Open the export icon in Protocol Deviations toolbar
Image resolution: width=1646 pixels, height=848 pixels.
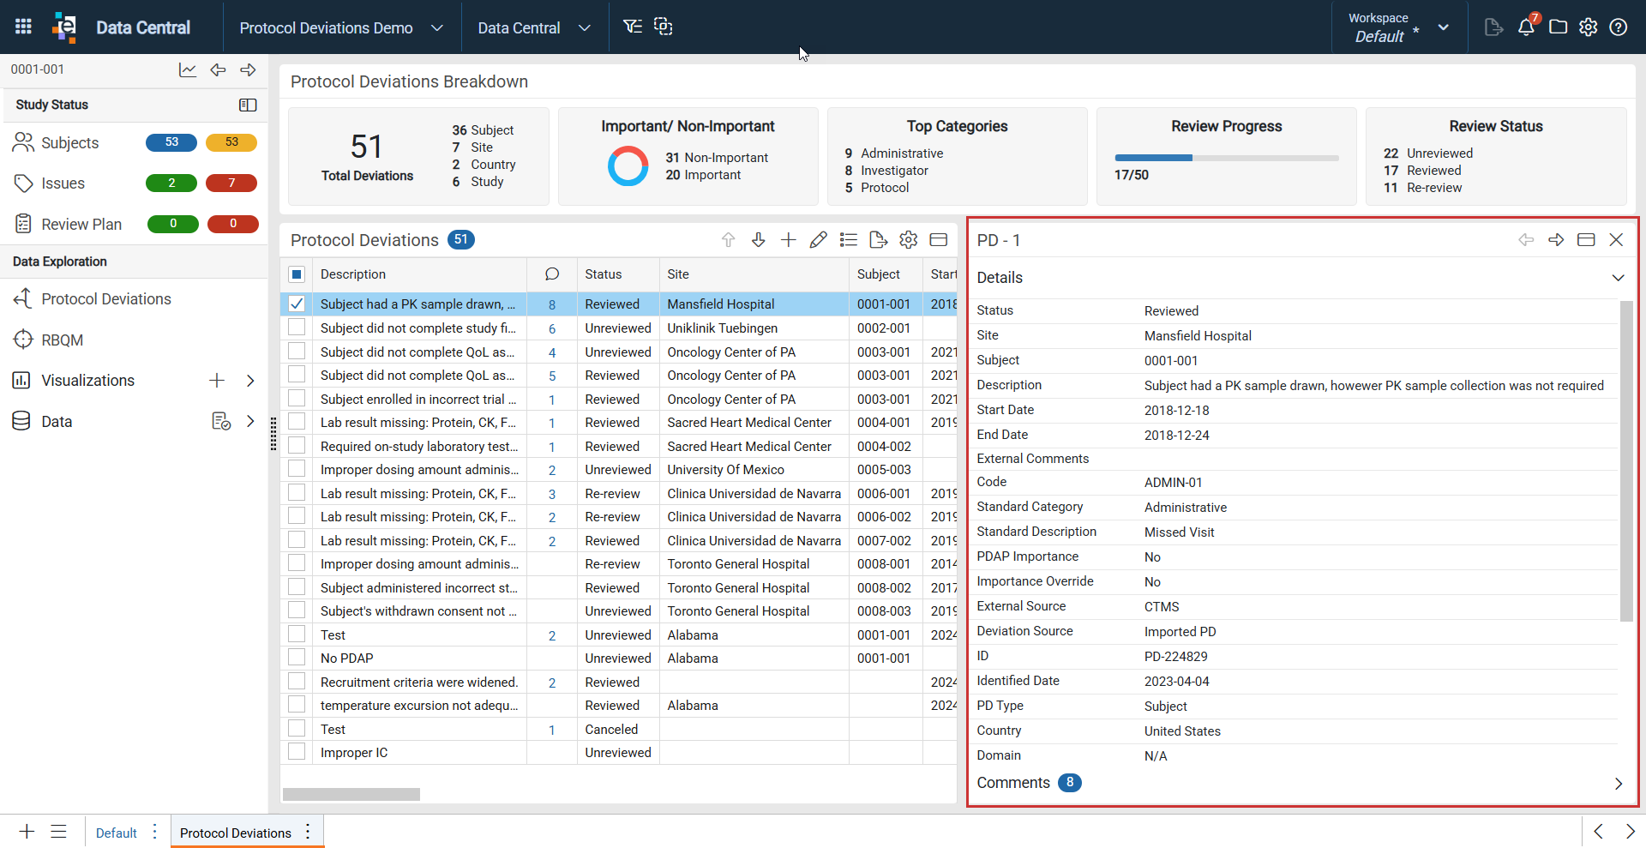[878, 240]
